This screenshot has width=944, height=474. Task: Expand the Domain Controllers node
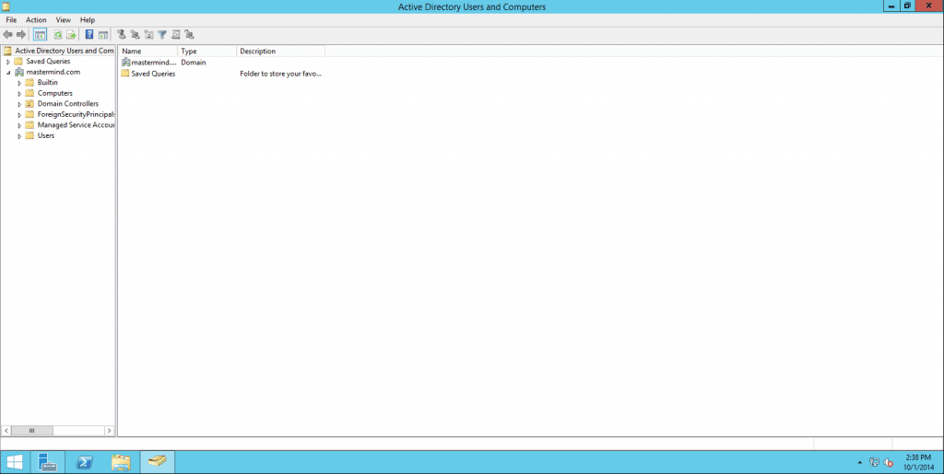coord(19,104)
